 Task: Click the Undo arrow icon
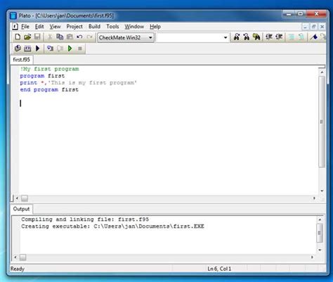coord(79,37)
